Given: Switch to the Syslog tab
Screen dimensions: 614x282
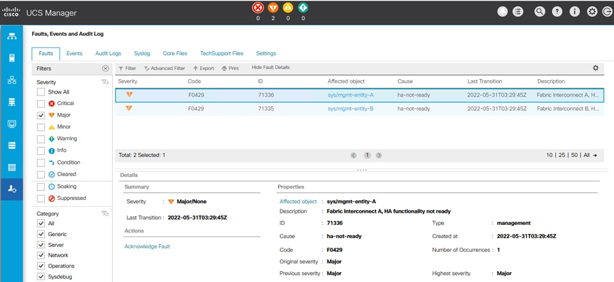Looking at the screenshot, I should (142, 54).
